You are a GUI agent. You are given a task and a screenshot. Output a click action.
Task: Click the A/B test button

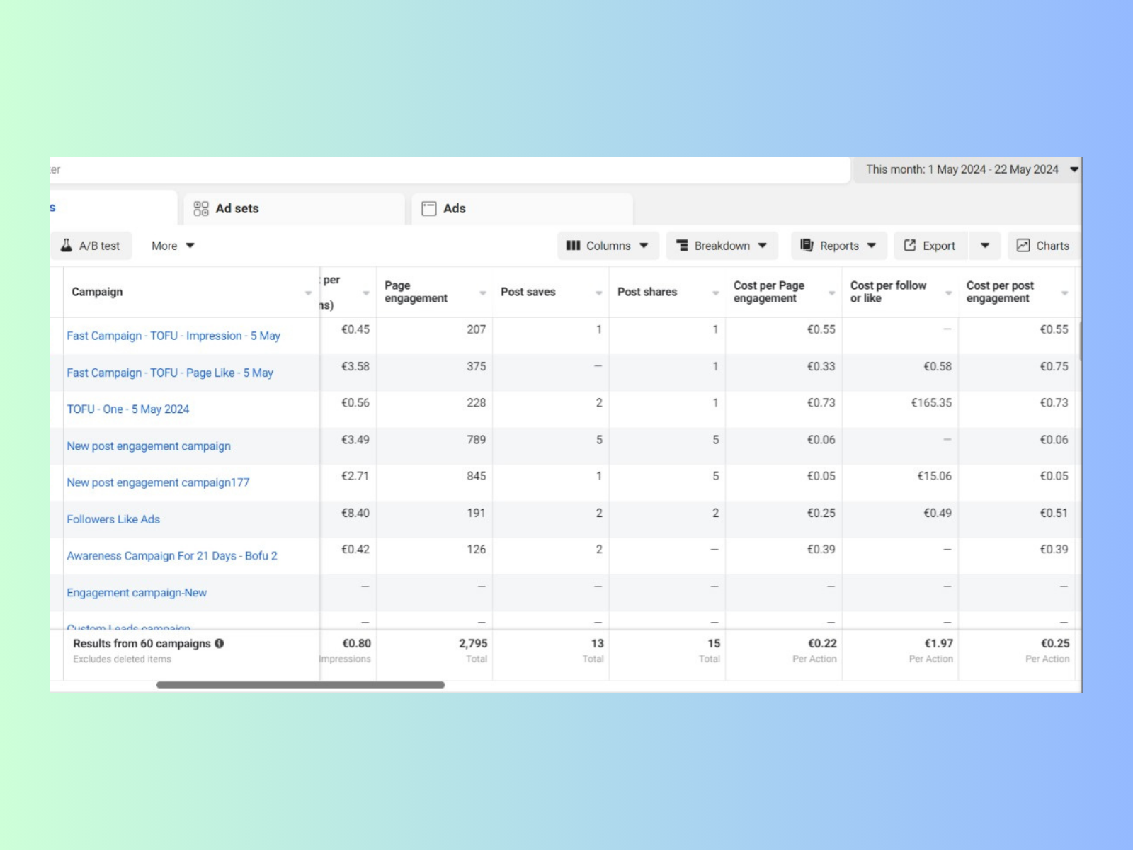(91, 246)
